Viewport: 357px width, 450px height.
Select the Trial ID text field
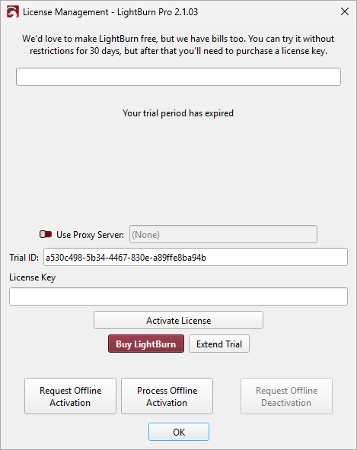[196, 257]
